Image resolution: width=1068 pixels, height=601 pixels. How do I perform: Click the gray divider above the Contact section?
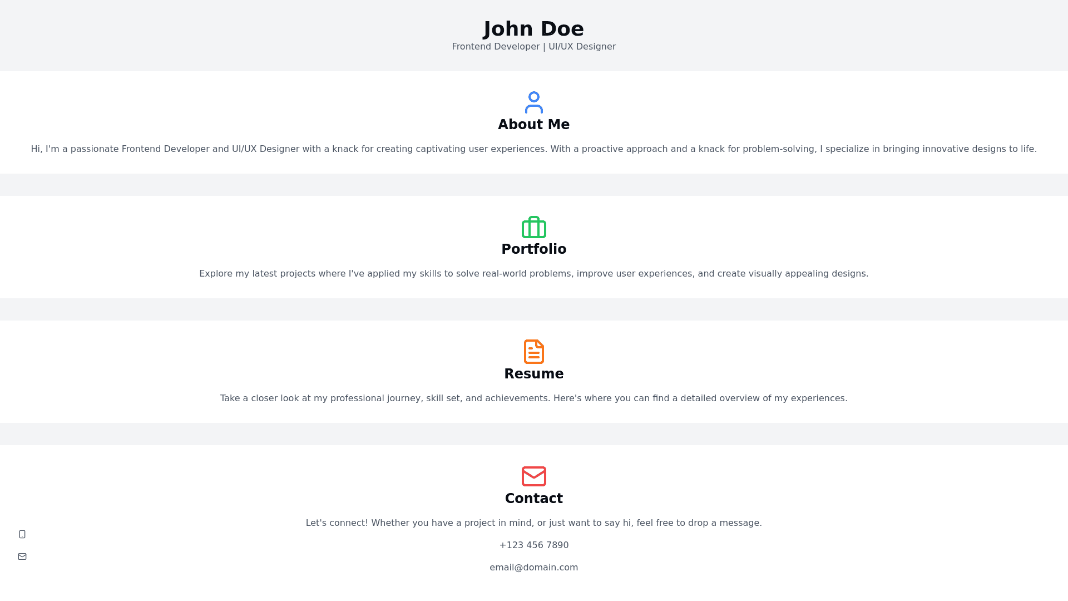533,434
